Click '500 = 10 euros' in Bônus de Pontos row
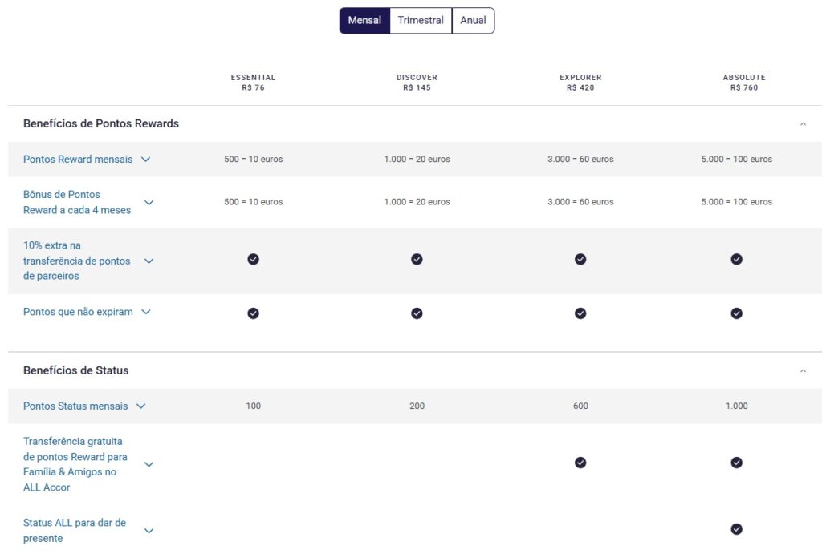 (x=253, y=202)
